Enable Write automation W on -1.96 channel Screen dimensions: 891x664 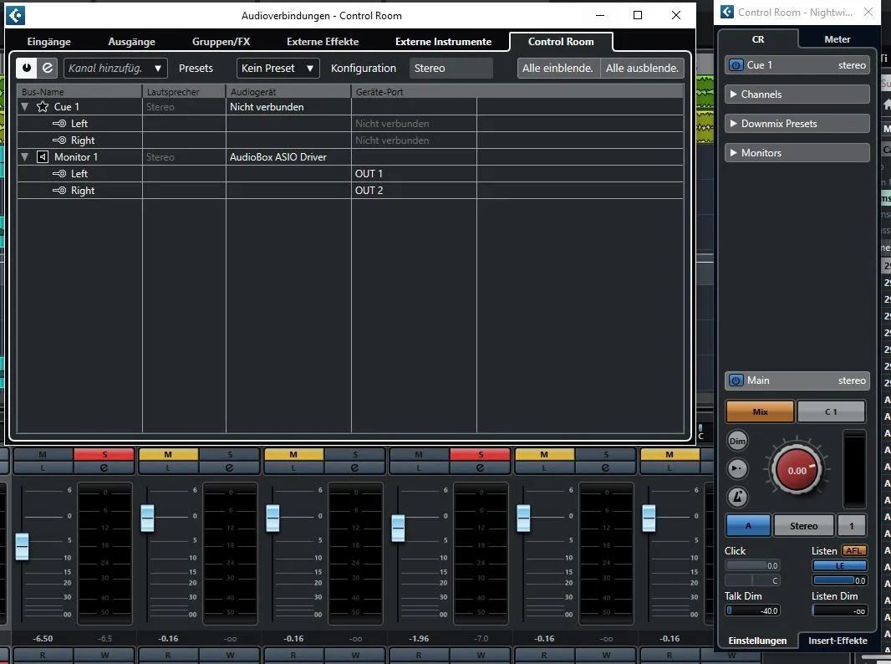click(481, 656)
